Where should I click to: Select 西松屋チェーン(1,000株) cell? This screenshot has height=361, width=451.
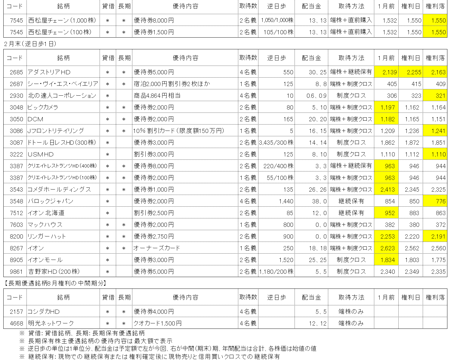click(63, 20)
